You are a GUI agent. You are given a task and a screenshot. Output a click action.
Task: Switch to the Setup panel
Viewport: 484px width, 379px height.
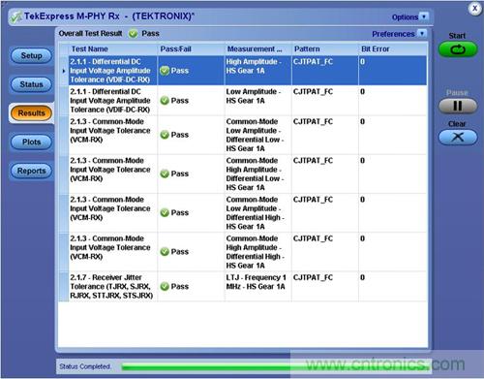tap(31, 55)
